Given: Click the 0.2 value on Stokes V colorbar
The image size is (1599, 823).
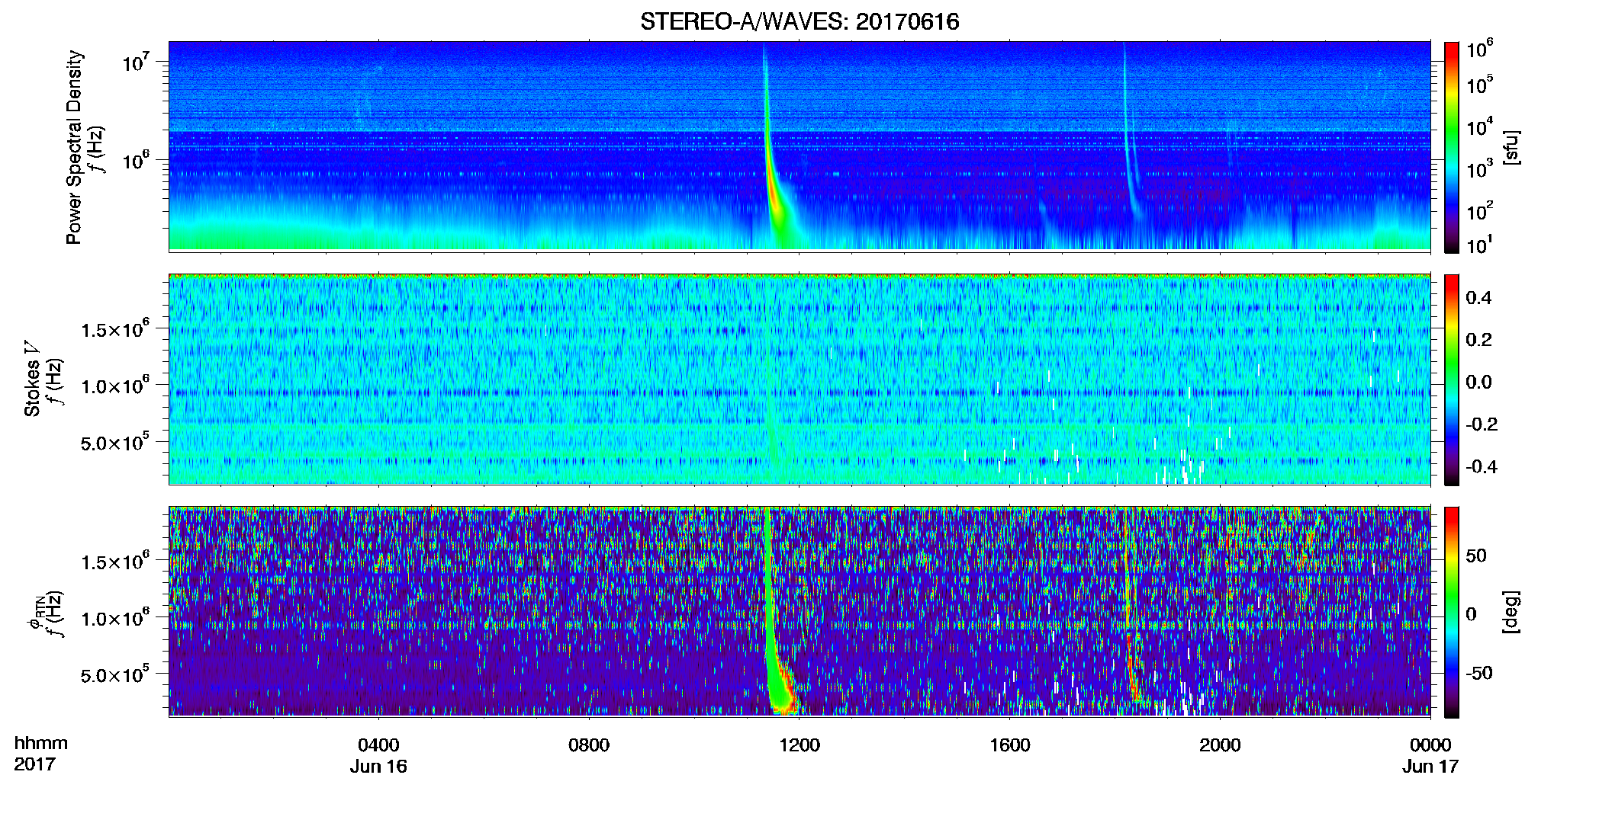Looking at the screenshot, I should [x=1478, y=340].
